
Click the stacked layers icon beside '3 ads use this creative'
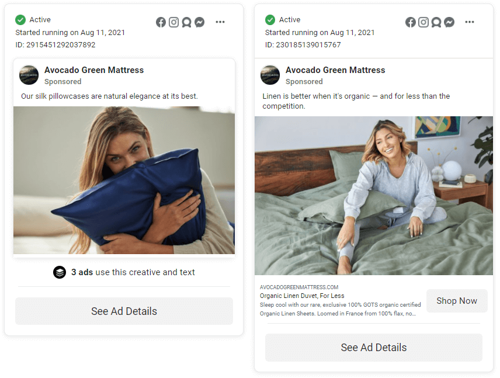(x=60, y=272)
